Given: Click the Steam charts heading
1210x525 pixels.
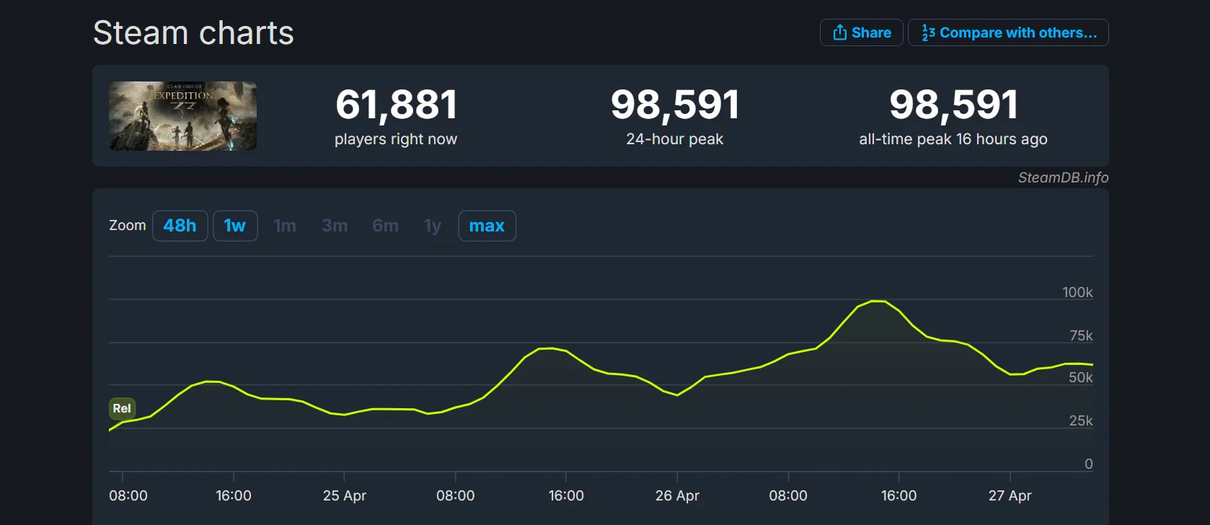Looking at the screenshot, I should click(193, 33).
